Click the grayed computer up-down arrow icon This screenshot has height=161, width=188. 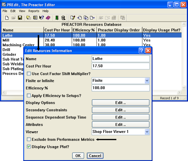click(x=101, y=18)
